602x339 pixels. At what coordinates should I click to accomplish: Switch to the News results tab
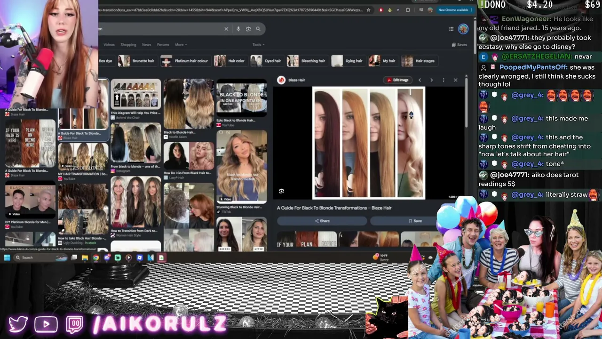[147, 45]
